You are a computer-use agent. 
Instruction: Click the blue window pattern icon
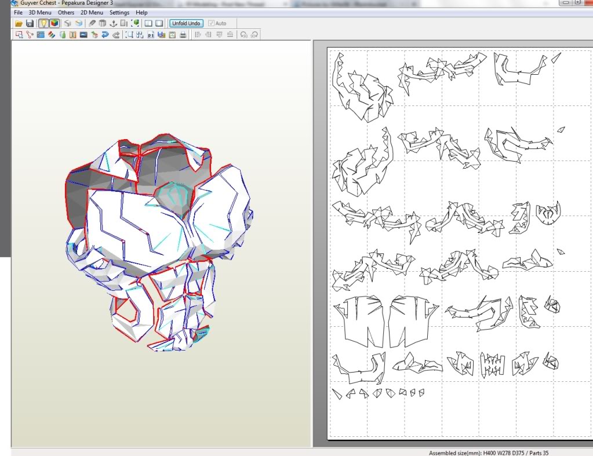(x=41, y=35)
